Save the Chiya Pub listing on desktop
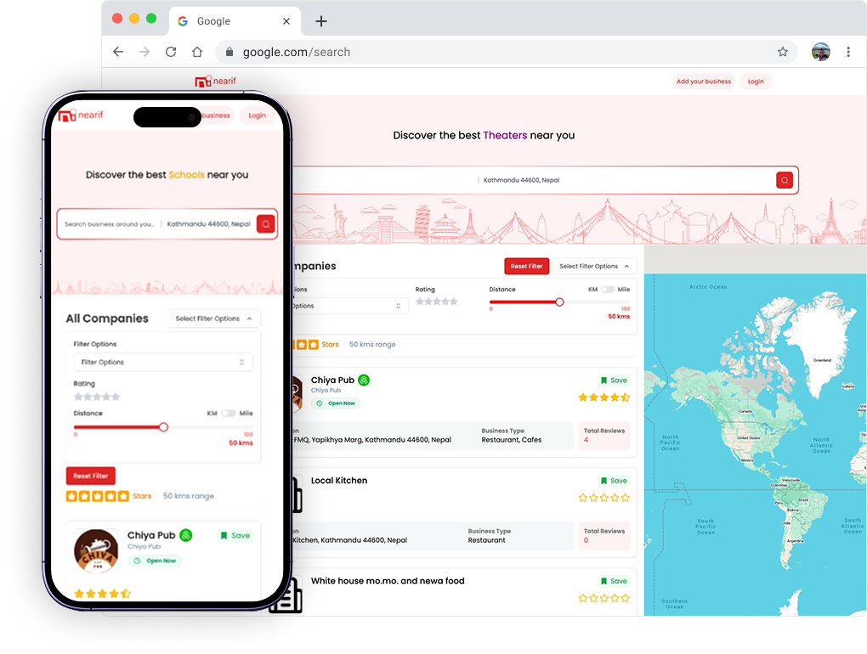 click(x=614, y=381)
